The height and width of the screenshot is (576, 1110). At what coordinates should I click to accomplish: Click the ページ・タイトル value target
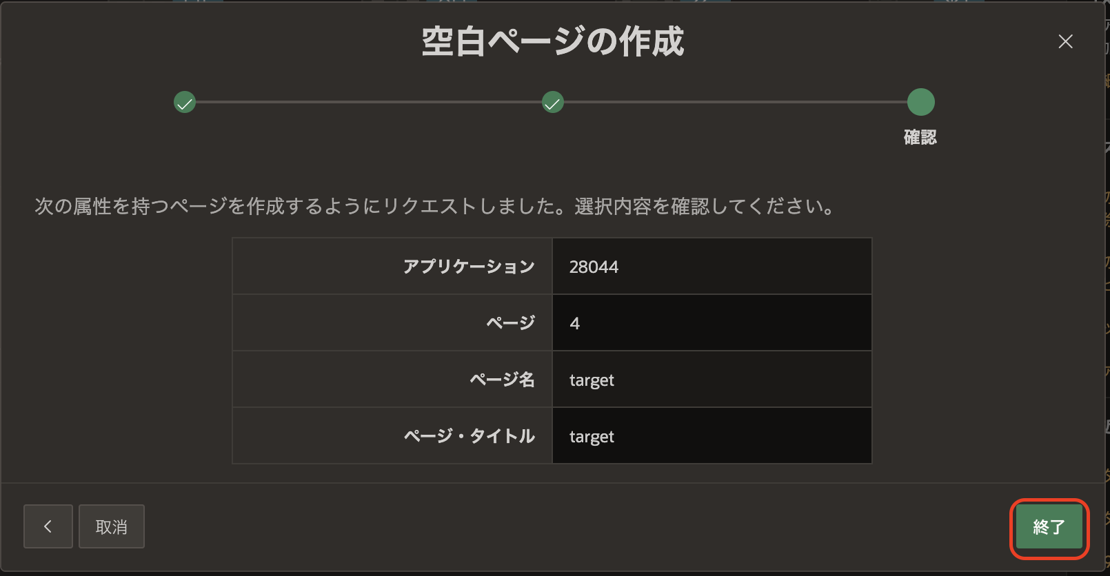592,436
